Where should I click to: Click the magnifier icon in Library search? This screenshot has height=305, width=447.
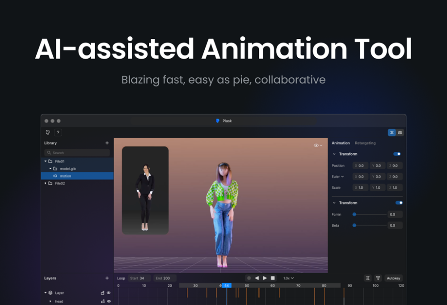[49, 152]
